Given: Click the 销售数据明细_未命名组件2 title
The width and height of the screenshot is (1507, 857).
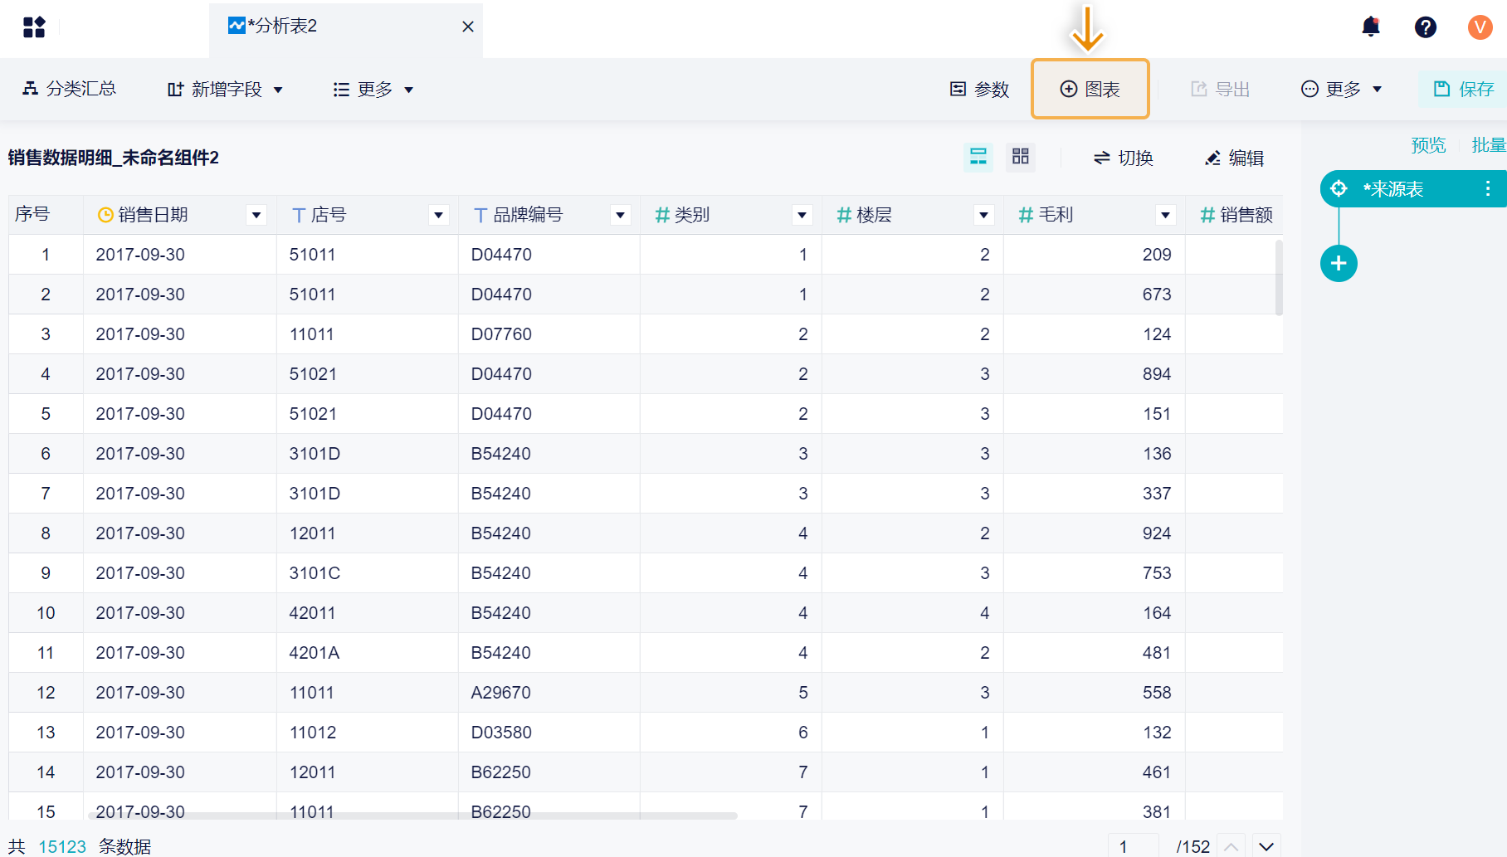Looking at the screenshot, I should [x=114, y=158].
